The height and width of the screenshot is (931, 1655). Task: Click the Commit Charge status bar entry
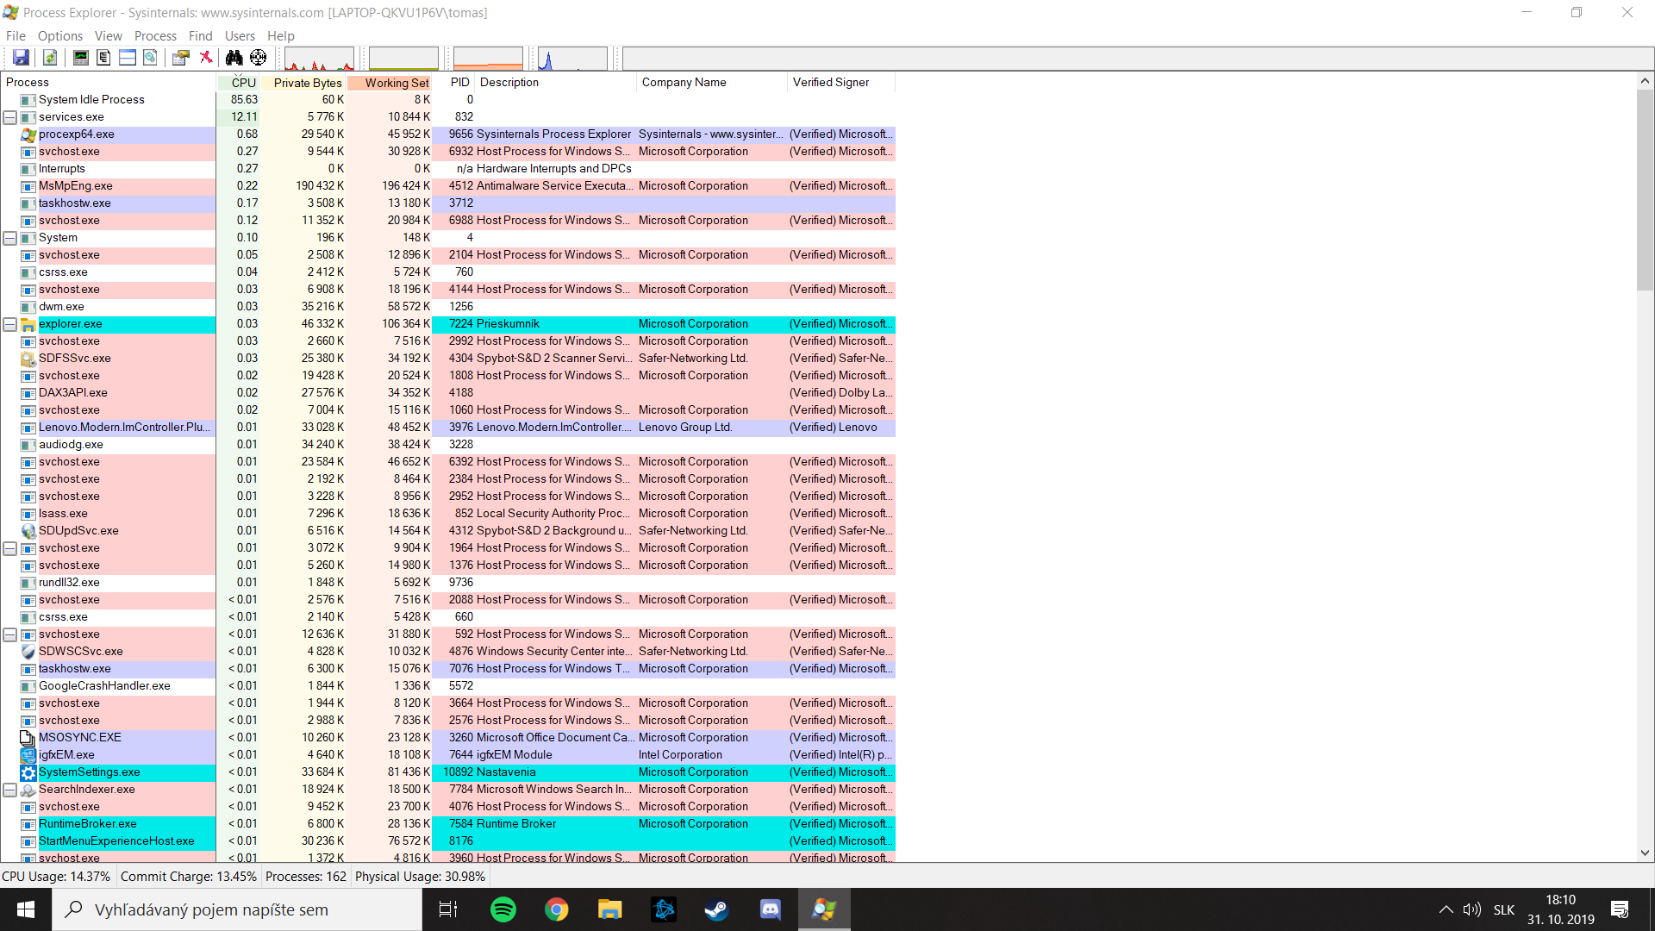189,877
